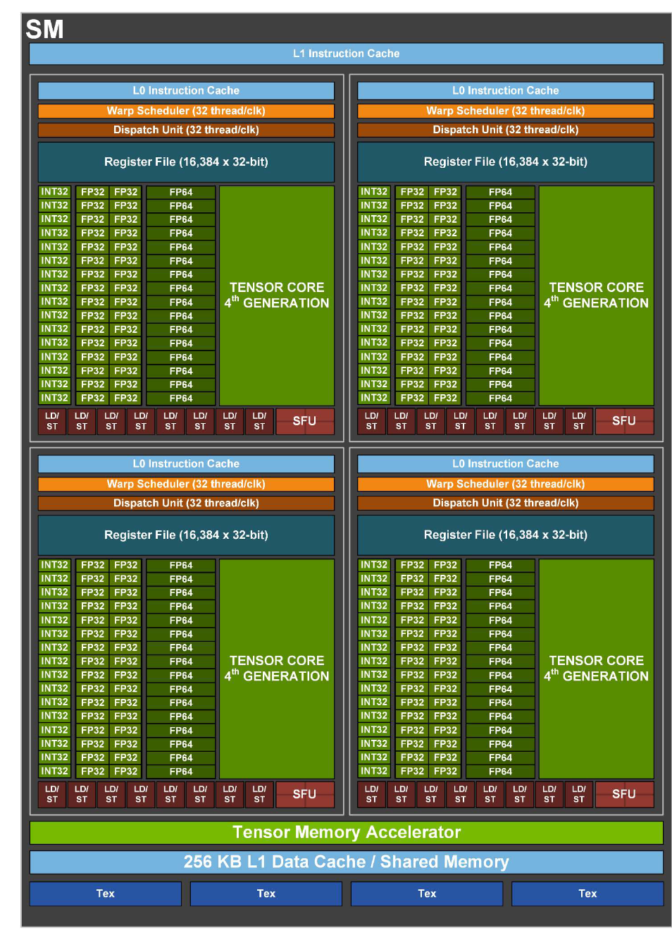Click the SM title label
The image size is (672, 938).
coord(44,30)
